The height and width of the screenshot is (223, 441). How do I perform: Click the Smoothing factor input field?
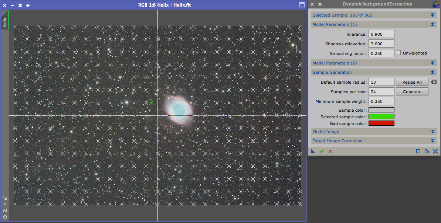381,53
